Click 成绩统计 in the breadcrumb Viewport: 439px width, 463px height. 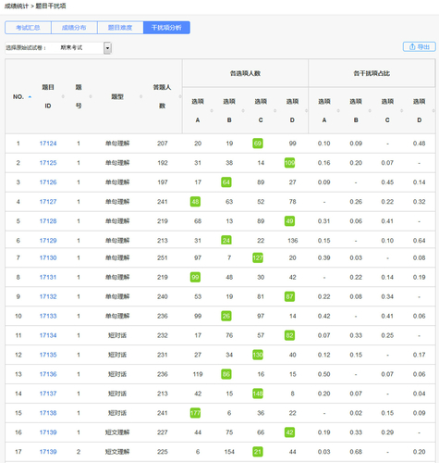click(17, 6)
